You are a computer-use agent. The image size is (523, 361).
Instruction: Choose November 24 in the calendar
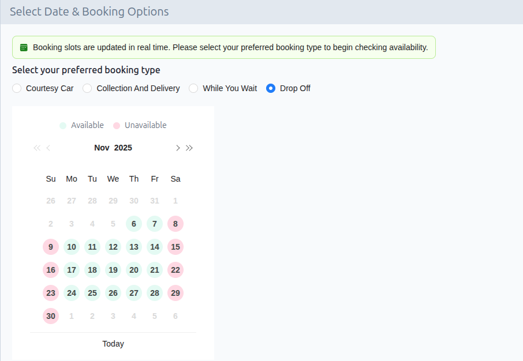point(72,293)
